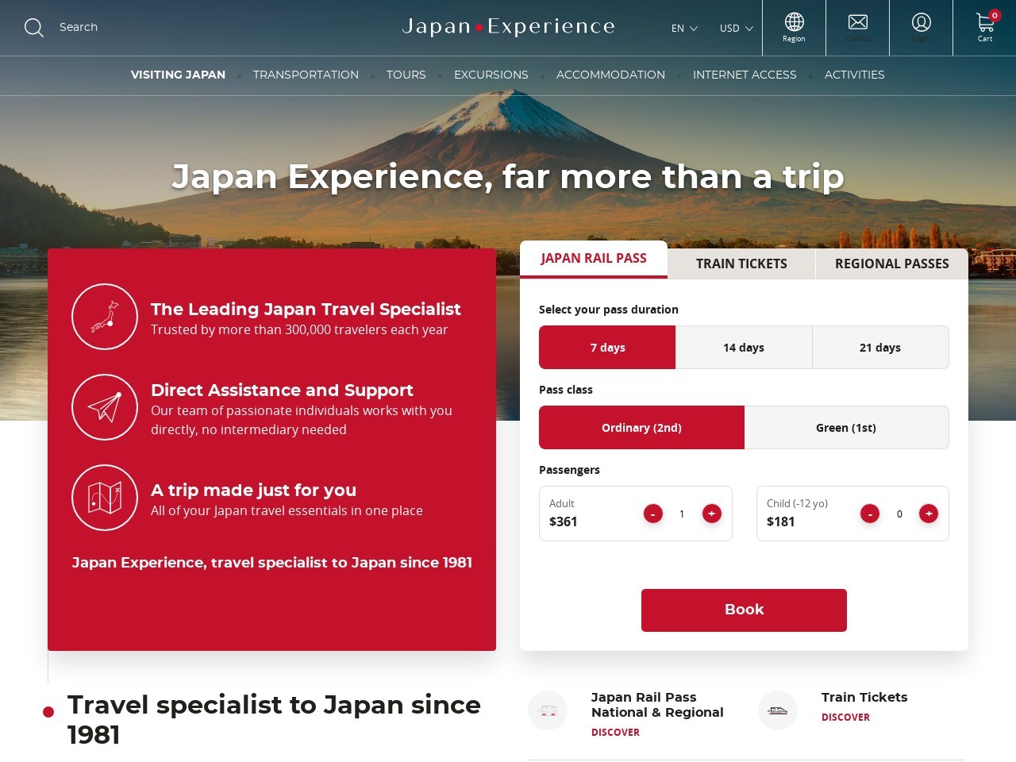Click the Train Tickets bullet train icon
The height and width of the screenshot is (762, 1016).
(778, 710)
